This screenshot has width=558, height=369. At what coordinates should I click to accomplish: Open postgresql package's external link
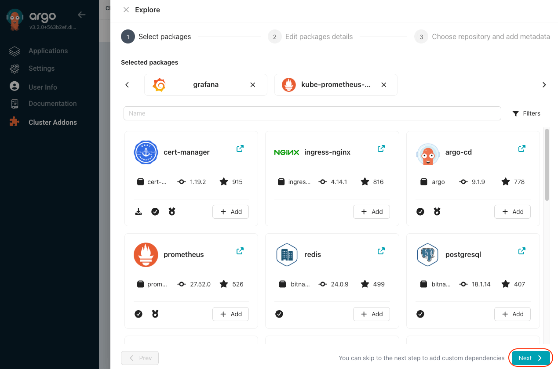point(522,251)
